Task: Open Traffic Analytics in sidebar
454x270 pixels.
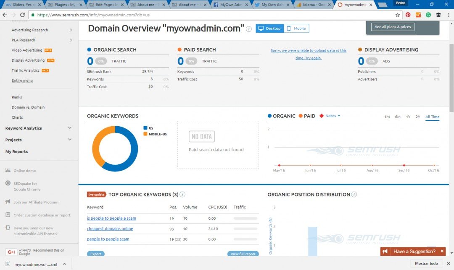Action: pos(25,70)
